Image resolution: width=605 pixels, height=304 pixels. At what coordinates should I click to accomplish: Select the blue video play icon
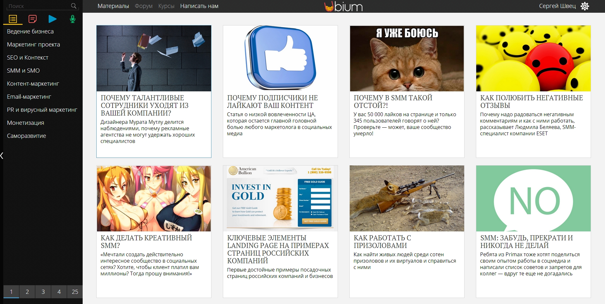(x=52, y=19)
